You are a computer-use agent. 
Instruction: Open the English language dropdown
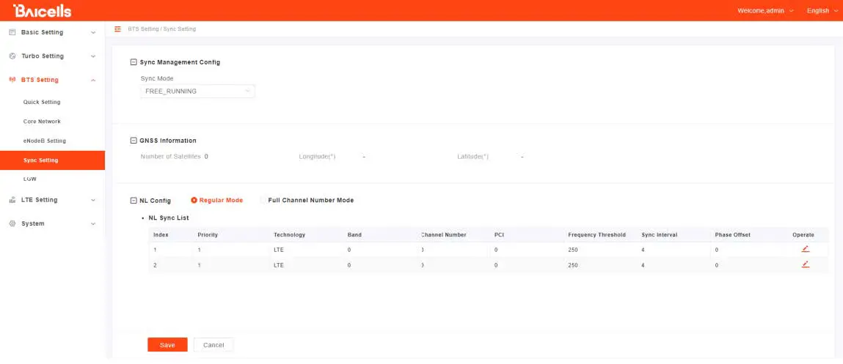[822, 11]
